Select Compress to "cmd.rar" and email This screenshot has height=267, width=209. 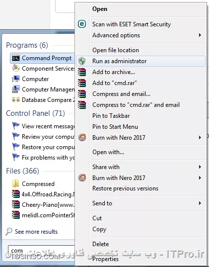pyautogui.click(x=140, y=105)
